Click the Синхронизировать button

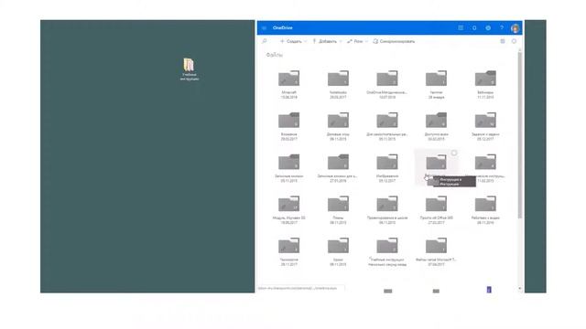[x=394, y=41]
